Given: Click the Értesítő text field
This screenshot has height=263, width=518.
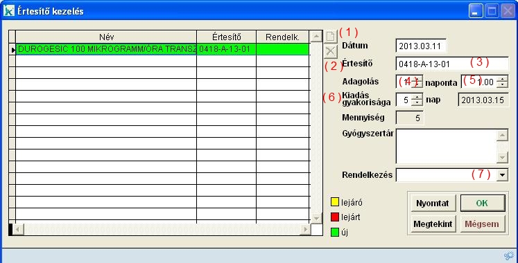Looking at the screenshot, I should click(452, 64).
